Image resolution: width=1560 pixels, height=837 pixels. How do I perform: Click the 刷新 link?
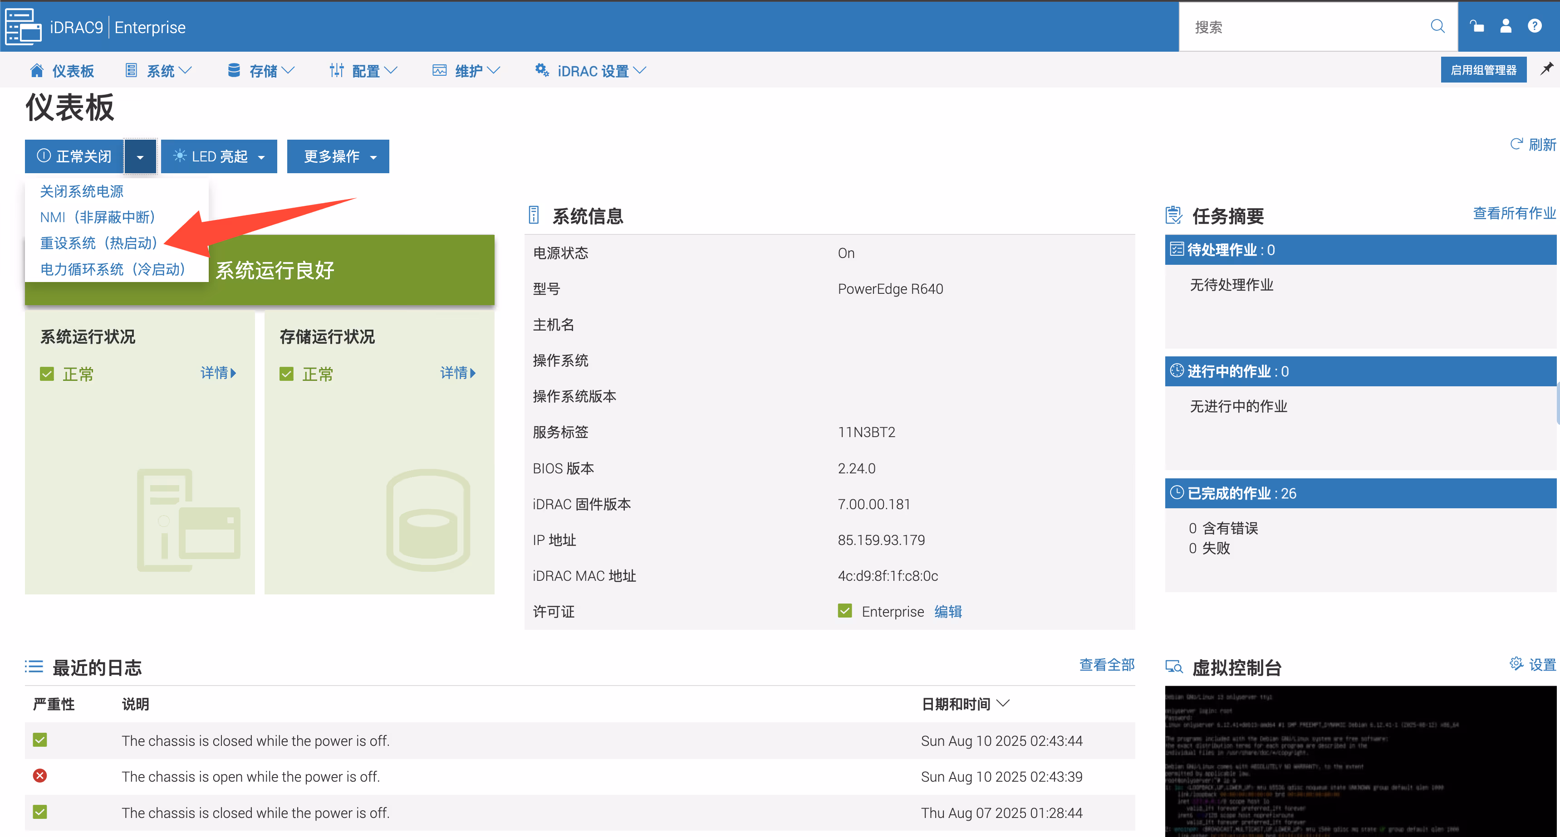pyautogui.click(x=1542, y=145)
